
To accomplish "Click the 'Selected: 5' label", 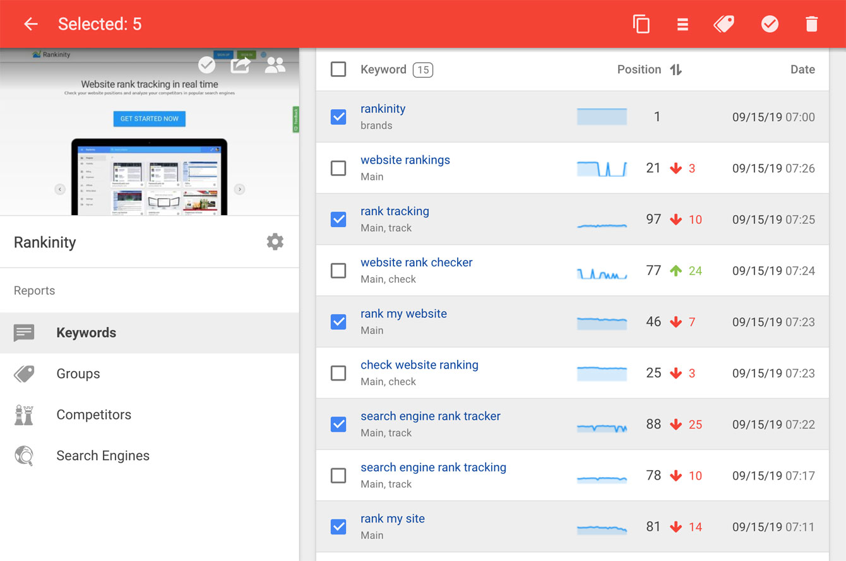I will tap(100, 24).
